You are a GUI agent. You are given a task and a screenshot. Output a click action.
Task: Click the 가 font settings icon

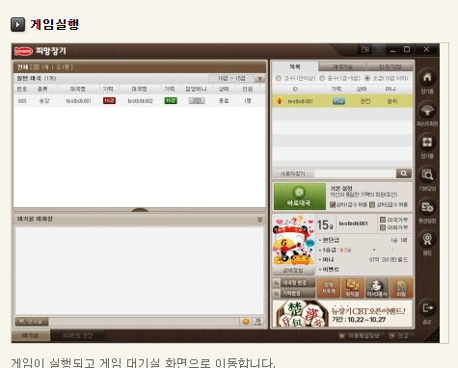(x=258, y=322)
